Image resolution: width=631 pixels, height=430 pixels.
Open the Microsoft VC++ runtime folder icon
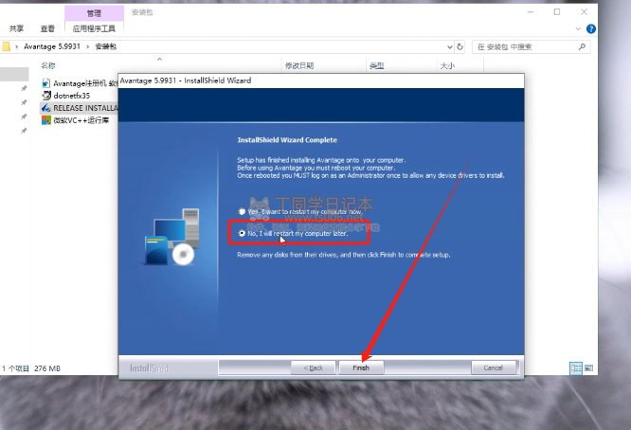(45, 120)
